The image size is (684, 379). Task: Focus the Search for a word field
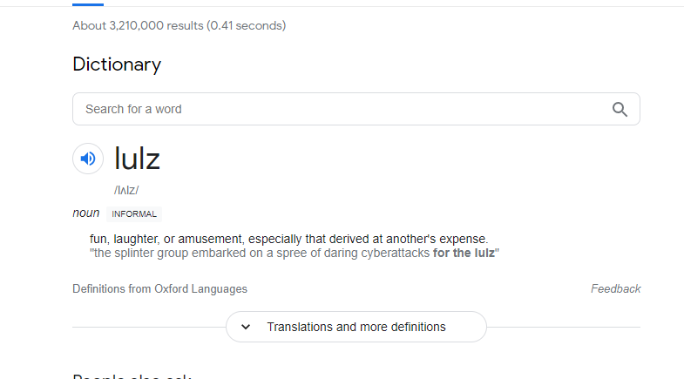[356, 109]
